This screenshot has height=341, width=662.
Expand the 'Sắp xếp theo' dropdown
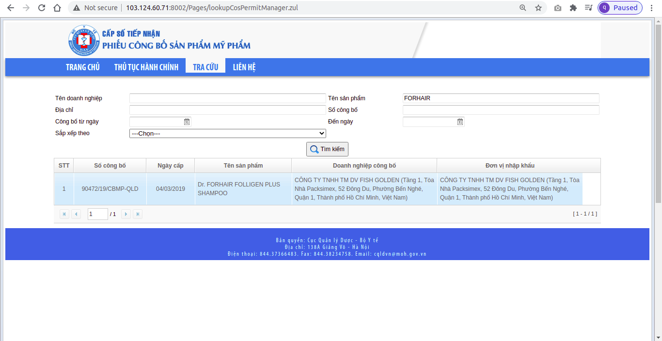[227, 133]
